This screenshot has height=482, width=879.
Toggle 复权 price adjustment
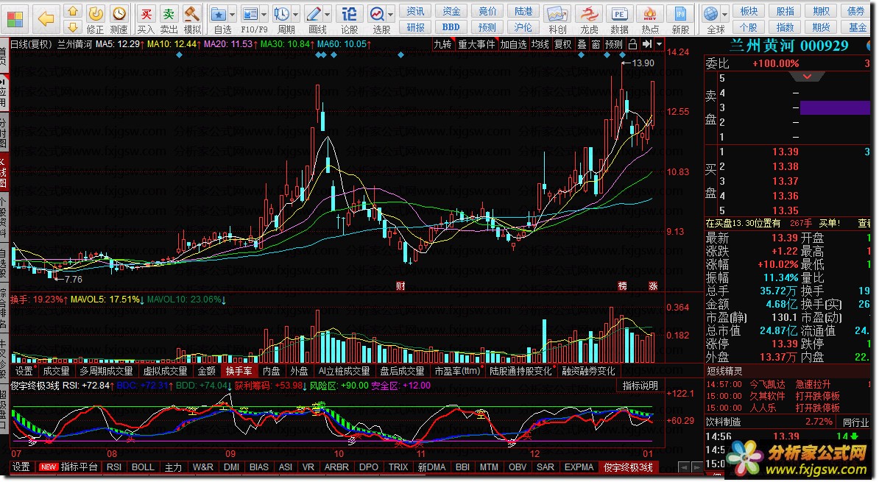pyautogui.click(x=563, y=44)
